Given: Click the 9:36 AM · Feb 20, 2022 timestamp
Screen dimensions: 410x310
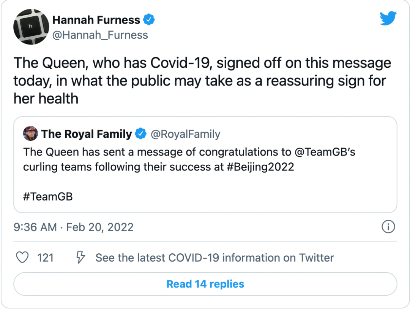Looking at the screenshot, I should (74, 227).
